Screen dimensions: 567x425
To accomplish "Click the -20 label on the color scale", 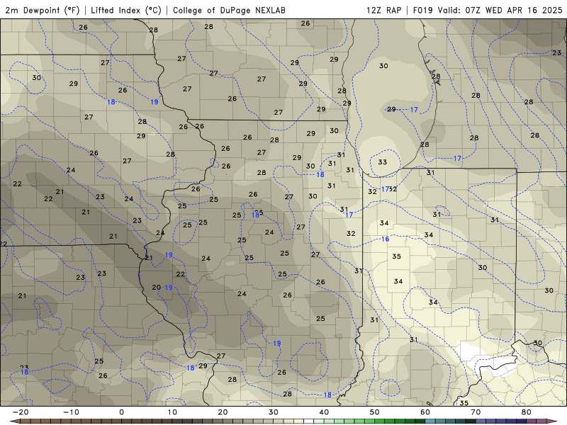I will [21, 412].
